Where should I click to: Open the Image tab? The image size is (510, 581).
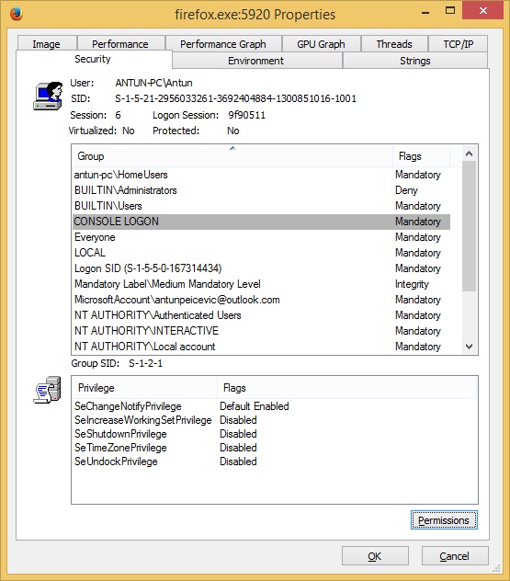coord(46,44)
